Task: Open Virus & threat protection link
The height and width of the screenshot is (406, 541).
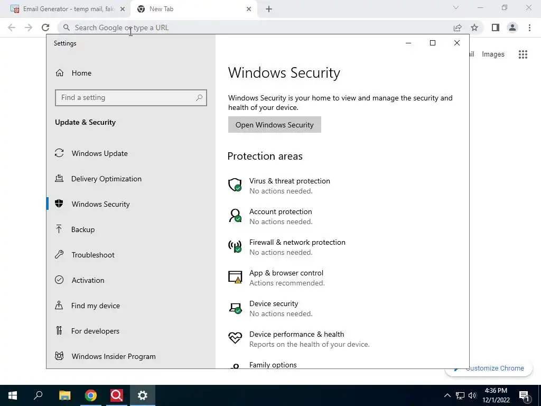Action: tap(290, 181)
